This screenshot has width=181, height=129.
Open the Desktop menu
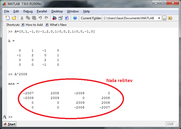point(57,11)
